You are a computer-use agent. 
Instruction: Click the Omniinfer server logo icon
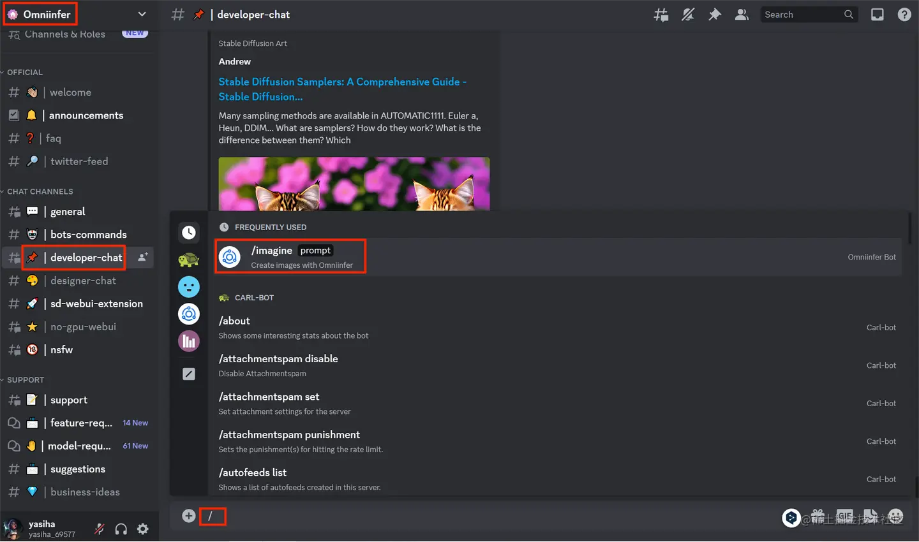pos(13,14)
